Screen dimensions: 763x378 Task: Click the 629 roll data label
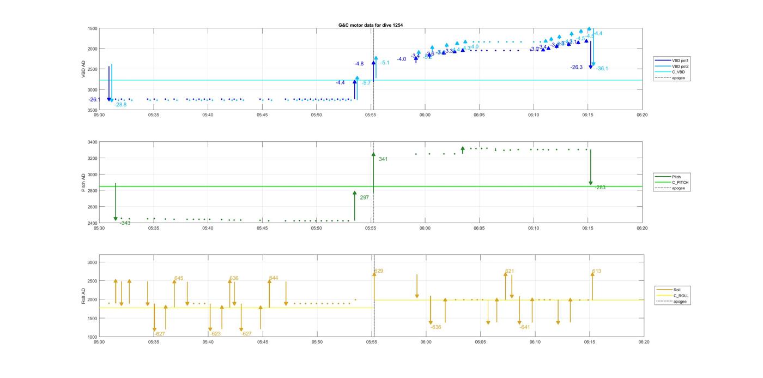[379, 271]
